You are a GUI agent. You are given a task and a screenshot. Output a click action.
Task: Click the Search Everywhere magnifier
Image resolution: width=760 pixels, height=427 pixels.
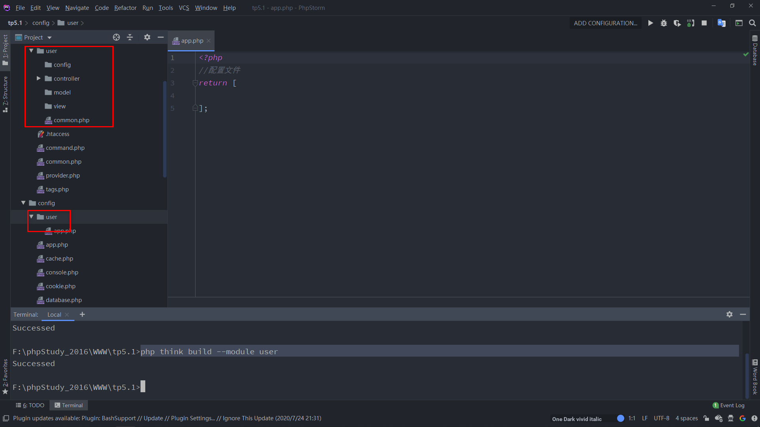coord(752,23)
